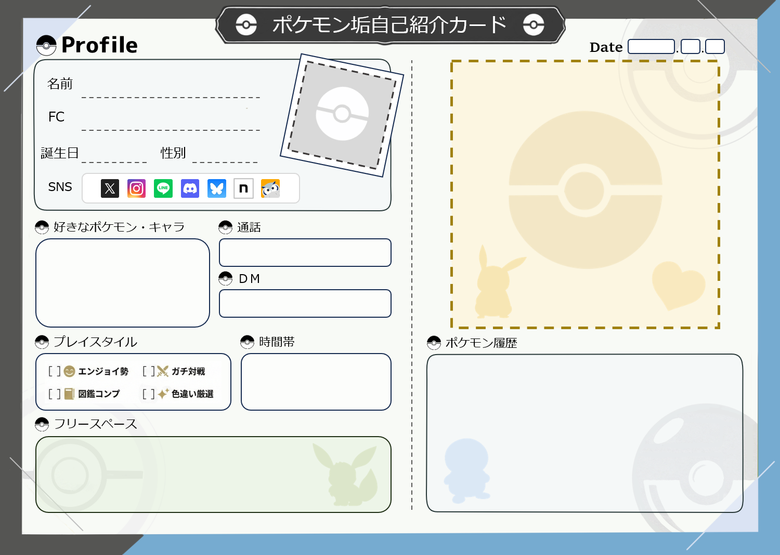Click the Poké Ball bullet beside 通話
780x555 pixels.
(226, 227)
